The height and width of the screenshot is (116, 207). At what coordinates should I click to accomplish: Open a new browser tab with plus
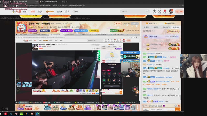66,2
